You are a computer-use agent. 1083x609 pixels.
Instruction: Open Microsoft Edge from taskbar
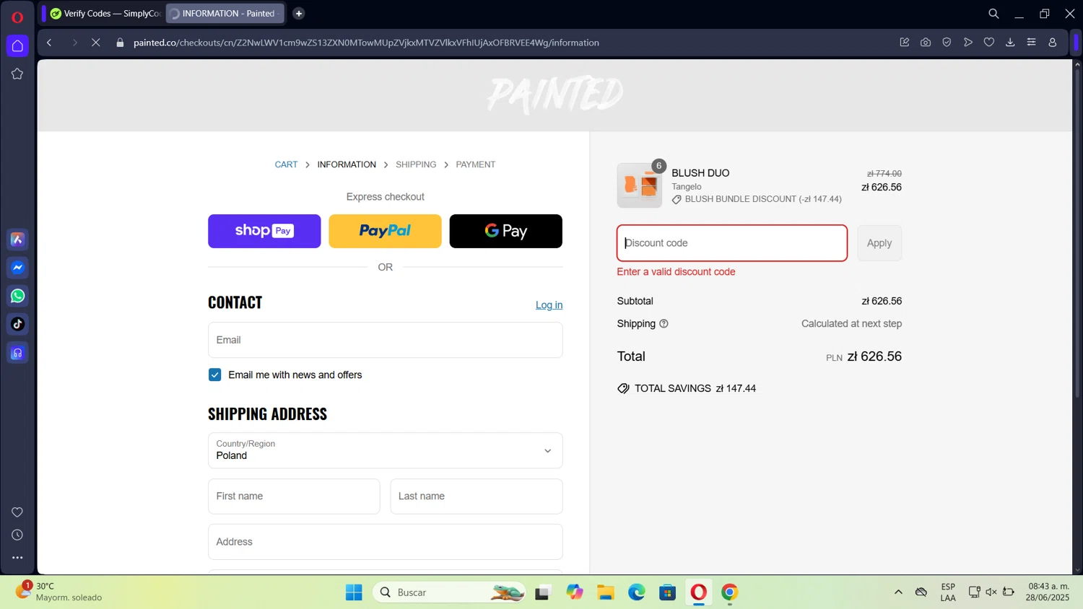(636, 592)
